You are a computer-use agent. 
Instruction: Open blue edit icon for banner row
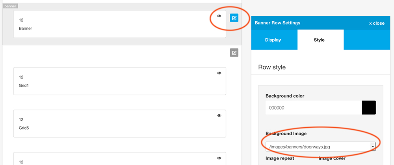click(234, 18)
